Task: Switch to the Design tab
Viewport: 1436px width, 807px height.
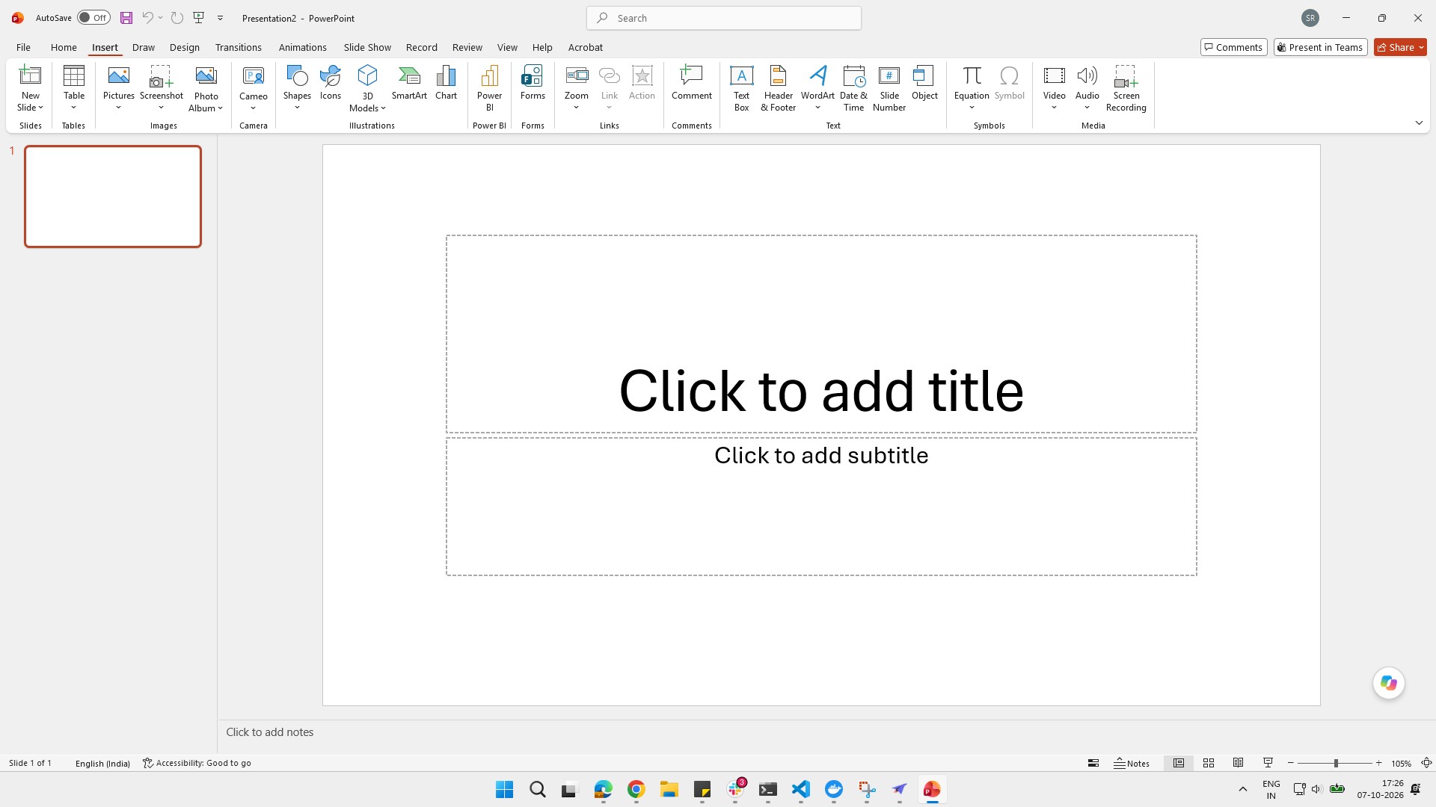Action: 184,47
